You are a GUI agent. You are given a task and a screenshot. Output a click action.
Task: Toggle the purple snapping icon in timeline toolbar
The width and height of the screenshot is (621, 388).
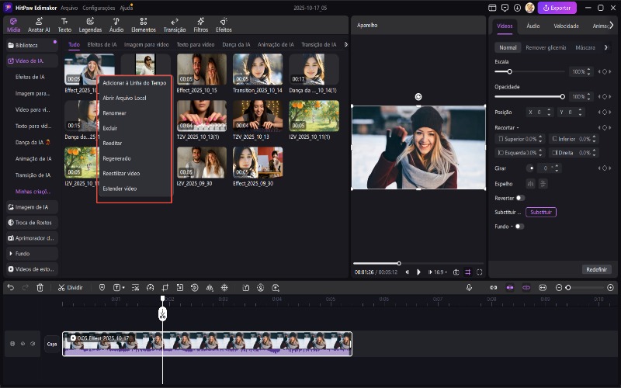click(x=510, y=288)
